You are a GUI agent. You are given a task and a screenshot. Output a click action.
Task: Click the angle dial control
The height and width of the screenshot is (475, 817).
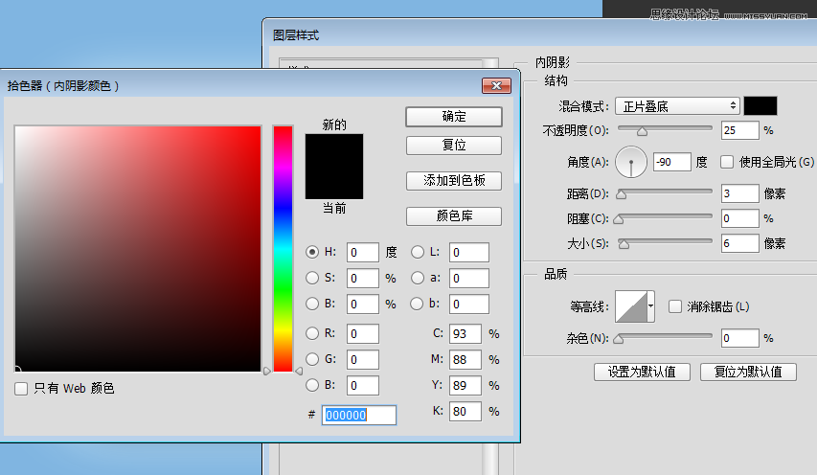coord(631,163)
